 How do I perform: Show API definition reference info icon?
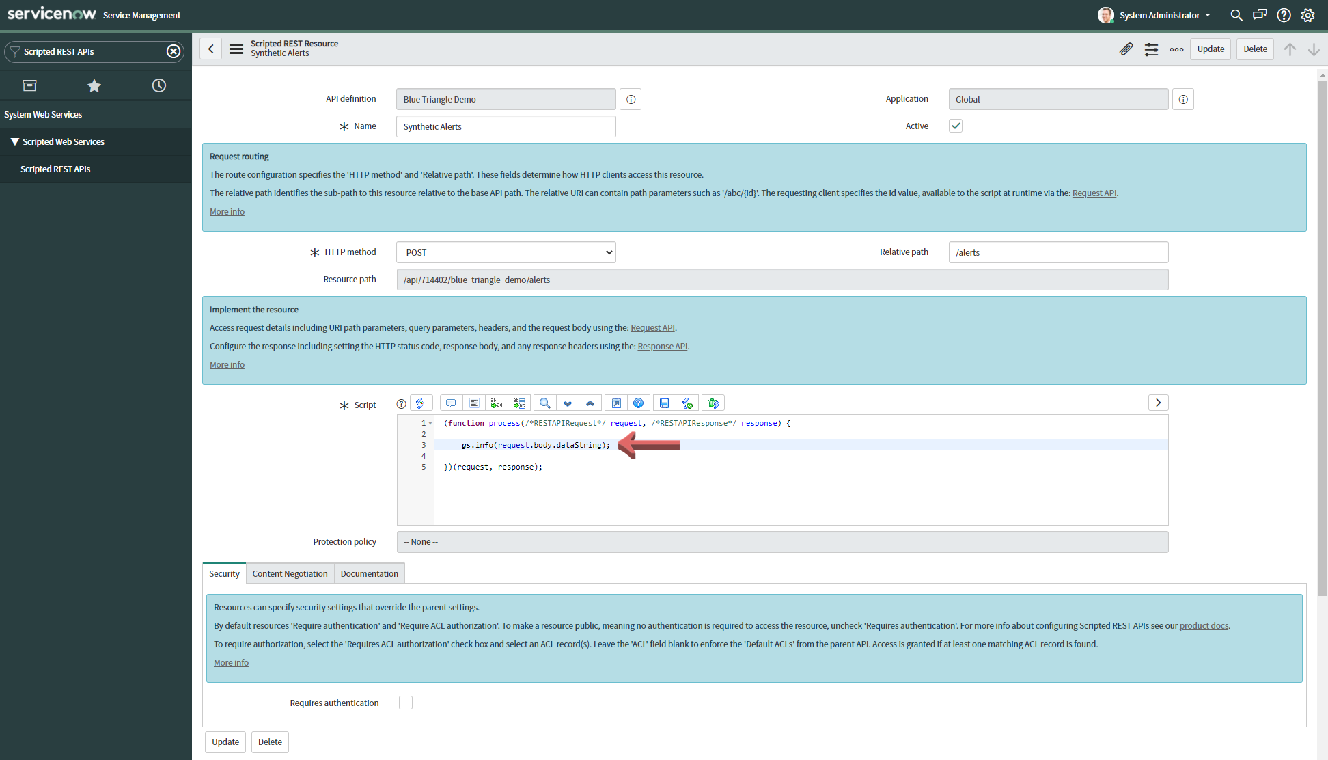click(631, 100)
